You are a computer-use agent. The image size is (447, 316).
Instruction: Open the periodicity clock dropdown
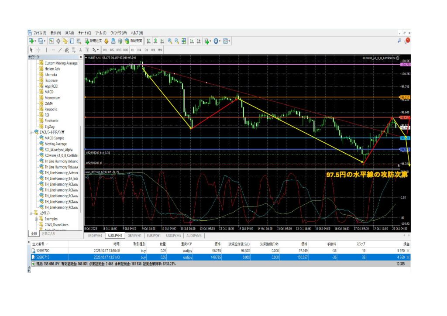tap(217, 41)
